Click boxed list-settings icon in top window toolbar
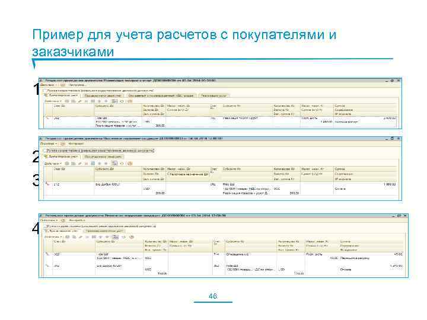Screen dimensions: 427x320 (114, 101)
